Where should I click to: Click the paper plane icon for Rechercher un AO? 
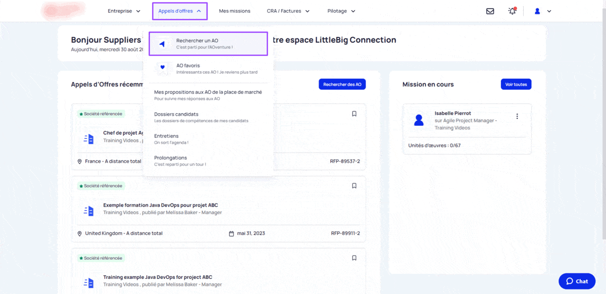162,44
